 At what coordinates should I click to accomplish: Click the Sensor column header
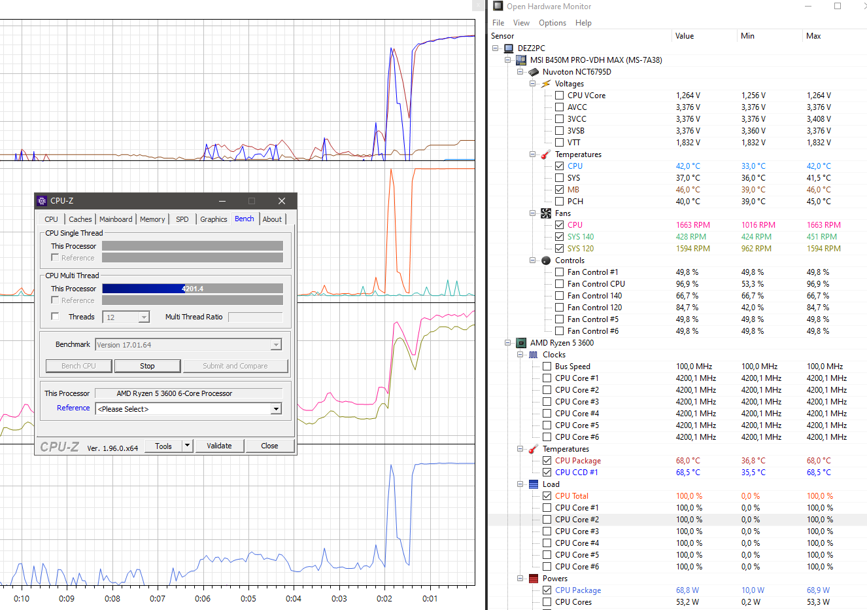point(580,36)
